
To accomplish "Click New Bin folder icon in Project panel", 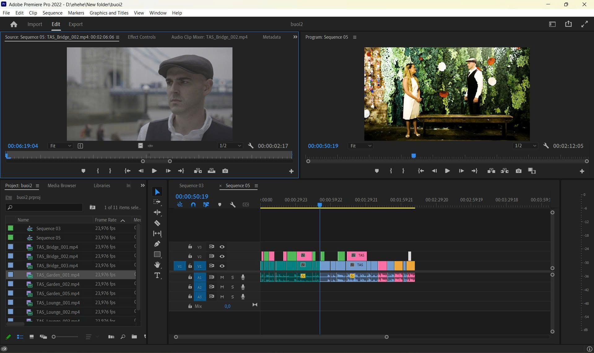I will 134,337.
